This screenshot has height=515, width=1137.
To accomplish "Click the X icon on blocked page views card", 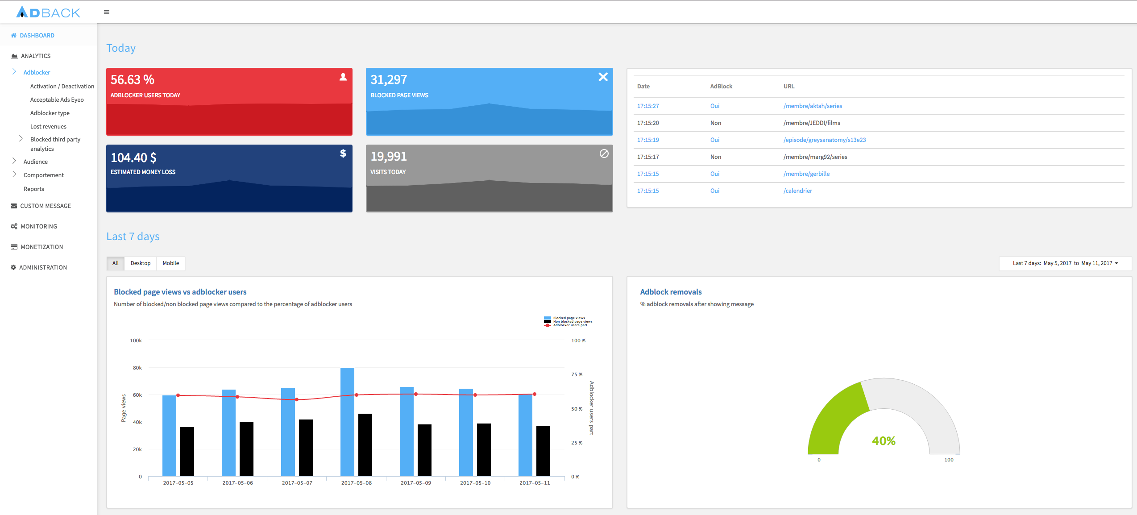I will pyautogui.click(x=603, y=77).
